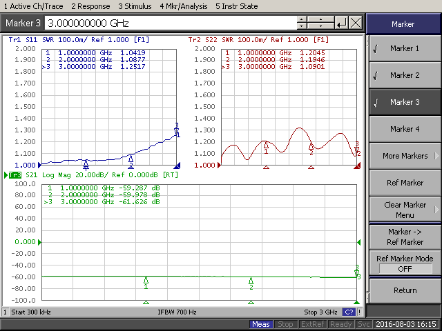Click green reference arrow at 0.000 left of Tr3

[40, 242]
